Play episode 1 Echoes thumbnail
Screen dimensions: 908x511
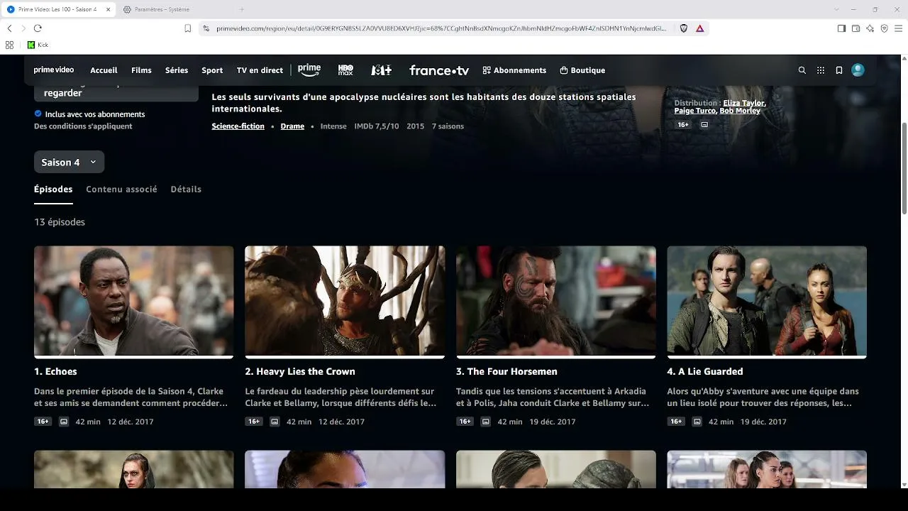(x=133, y=301)
